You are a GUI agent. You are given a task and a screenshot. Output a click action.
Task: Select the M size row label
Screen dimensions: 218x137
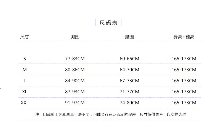click(25, 70)
